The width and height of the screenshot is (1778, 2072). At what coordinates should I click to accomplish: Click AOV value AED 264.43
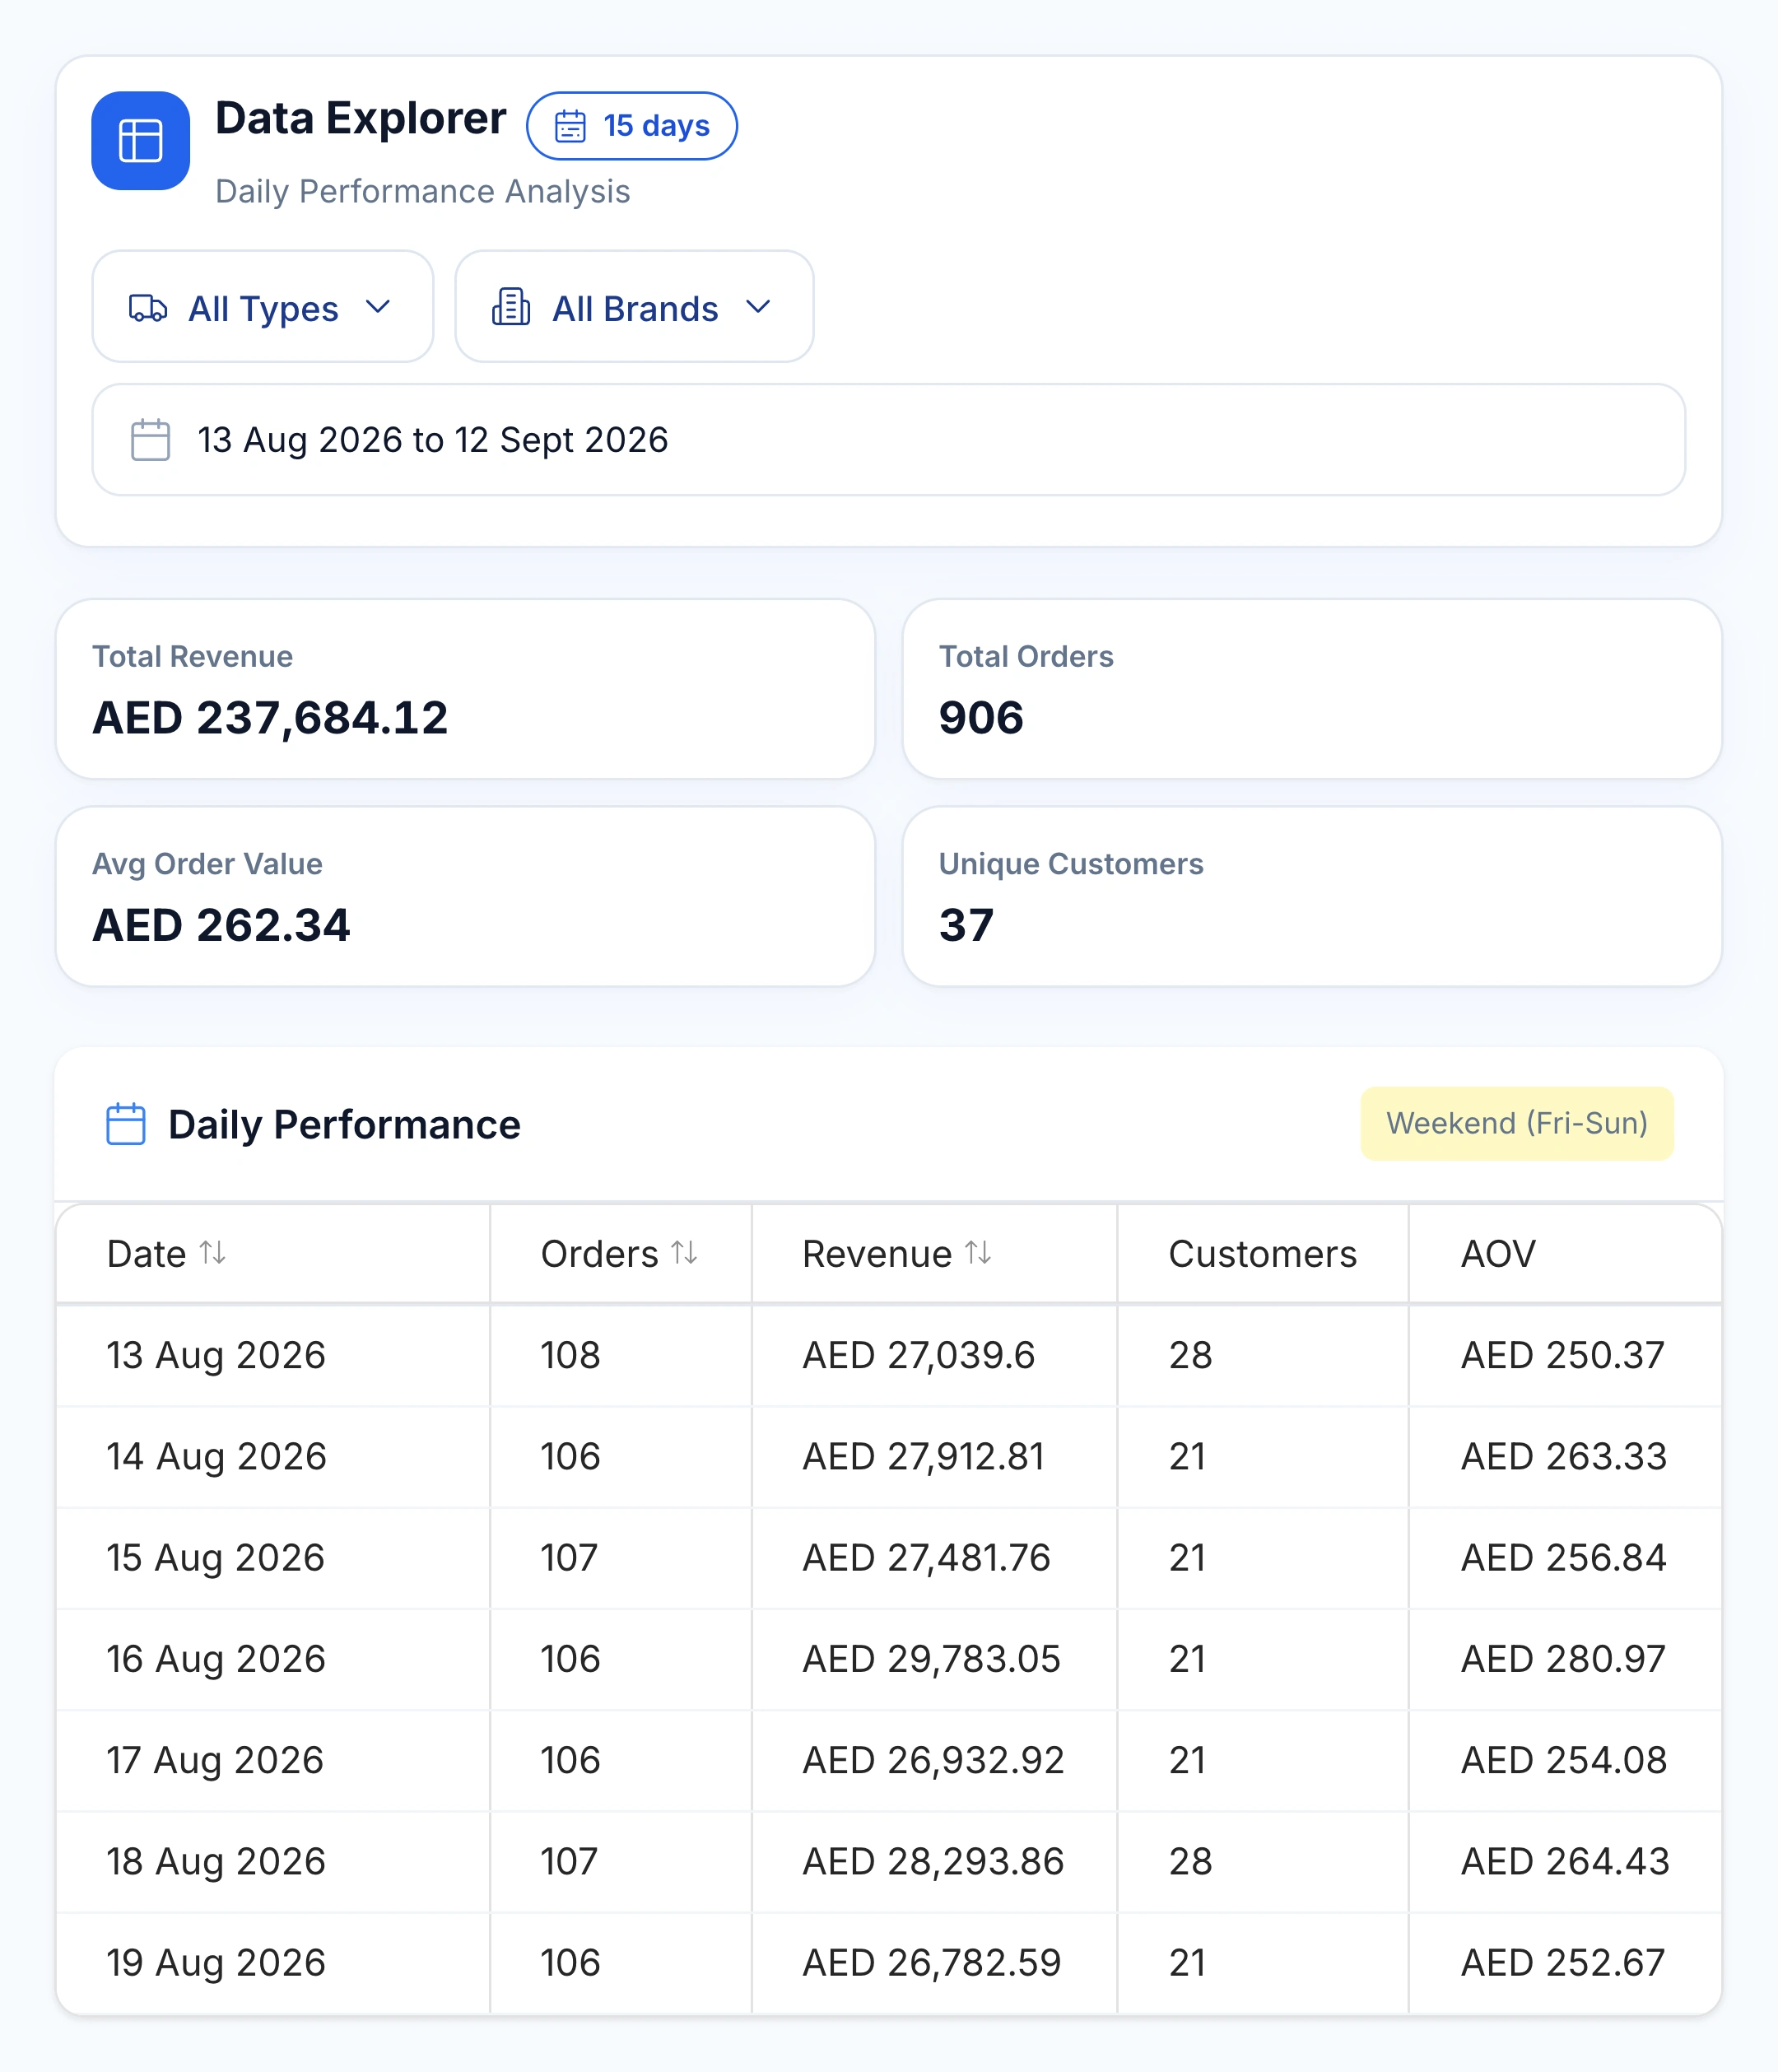[1565, 1861]
